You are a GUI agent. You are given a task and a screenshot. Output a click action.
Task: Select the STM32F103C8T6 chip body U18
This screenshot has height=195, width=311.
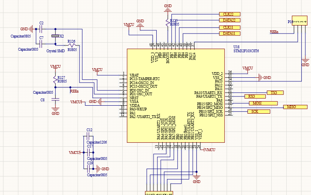pyautogui.click(x=176, y=96)
